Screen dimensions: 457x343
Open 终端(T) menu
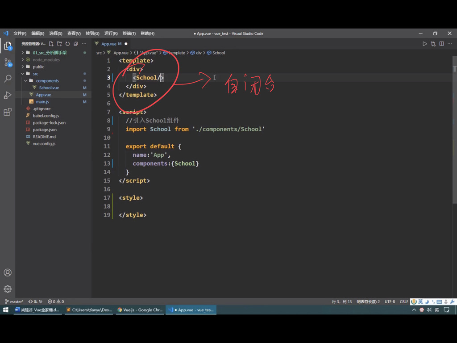point(129,33)
